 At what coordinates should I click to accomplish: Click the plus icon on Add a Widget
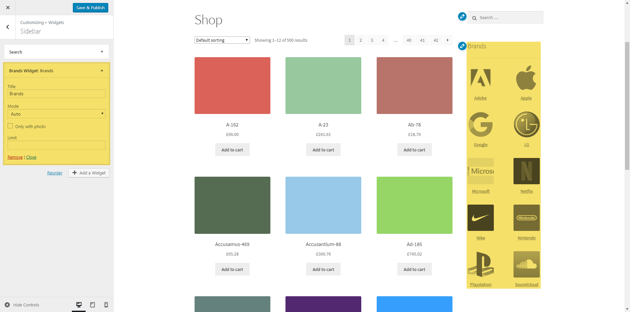coord(74,173)
